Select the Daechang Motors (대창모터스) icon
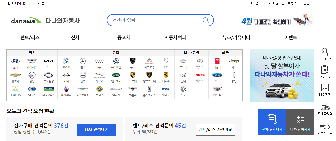 (49, 89)
